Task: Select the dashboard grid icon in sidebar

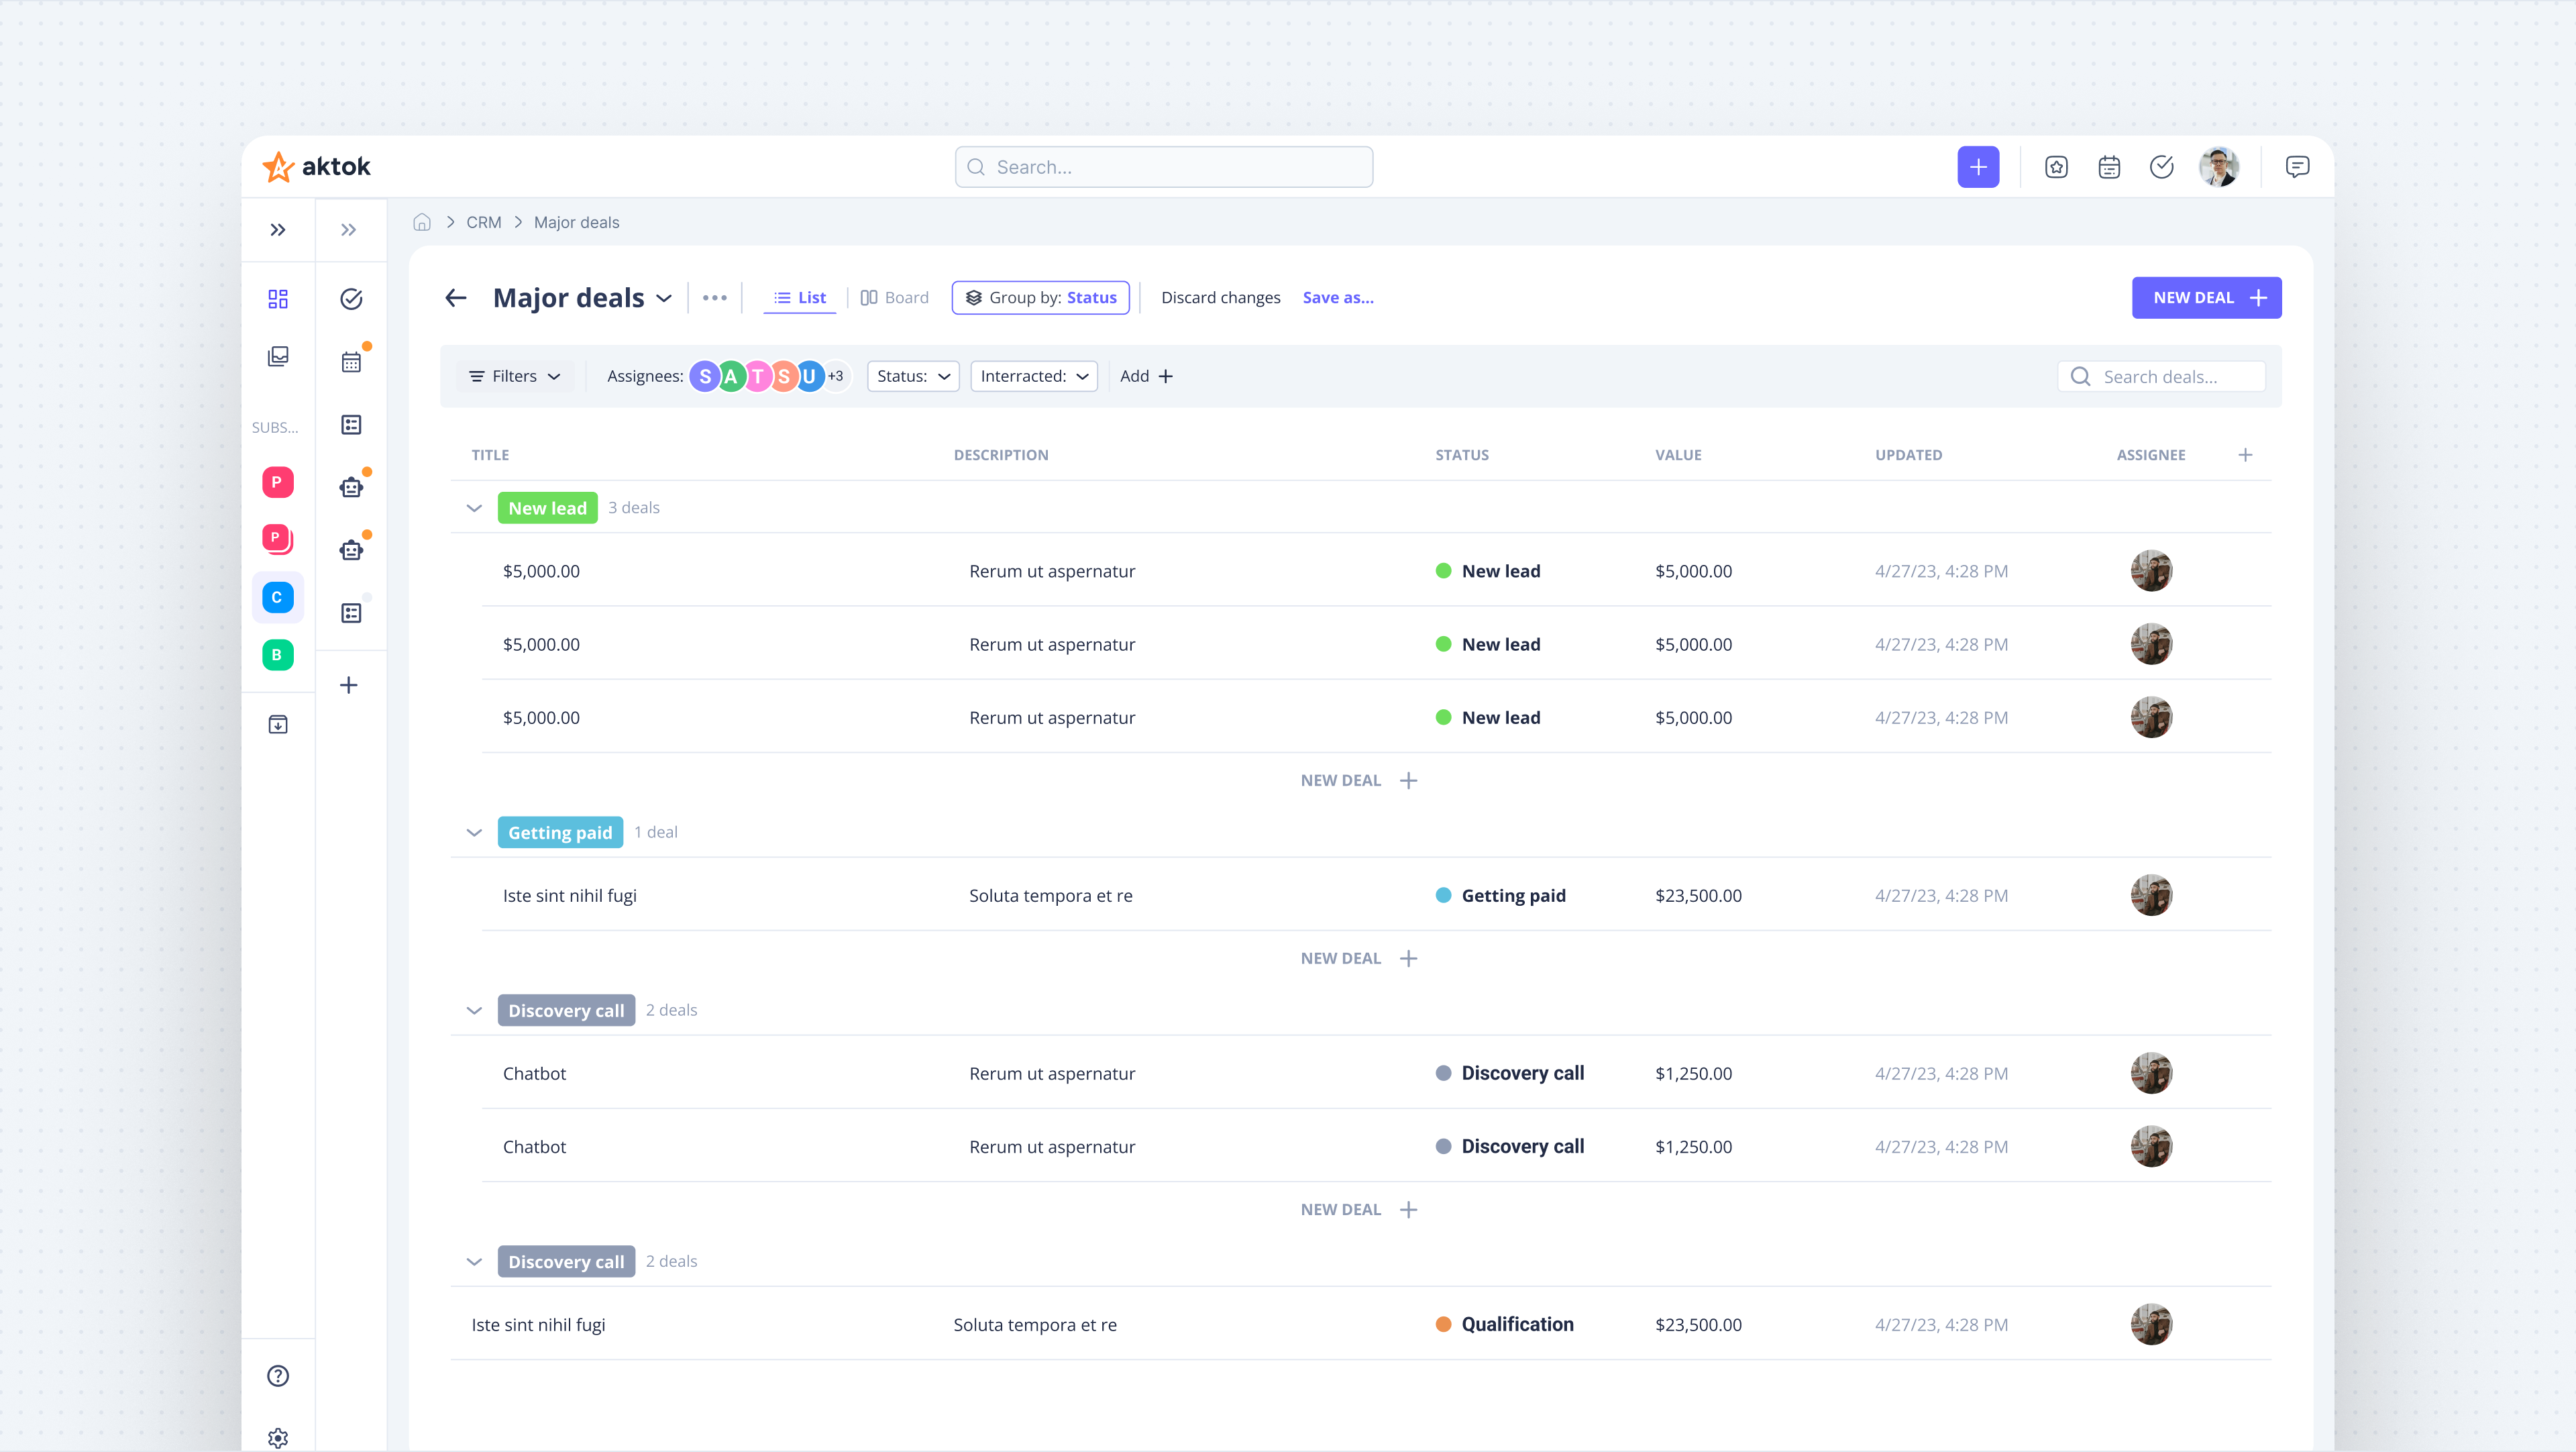Action: tap(277, 298)
